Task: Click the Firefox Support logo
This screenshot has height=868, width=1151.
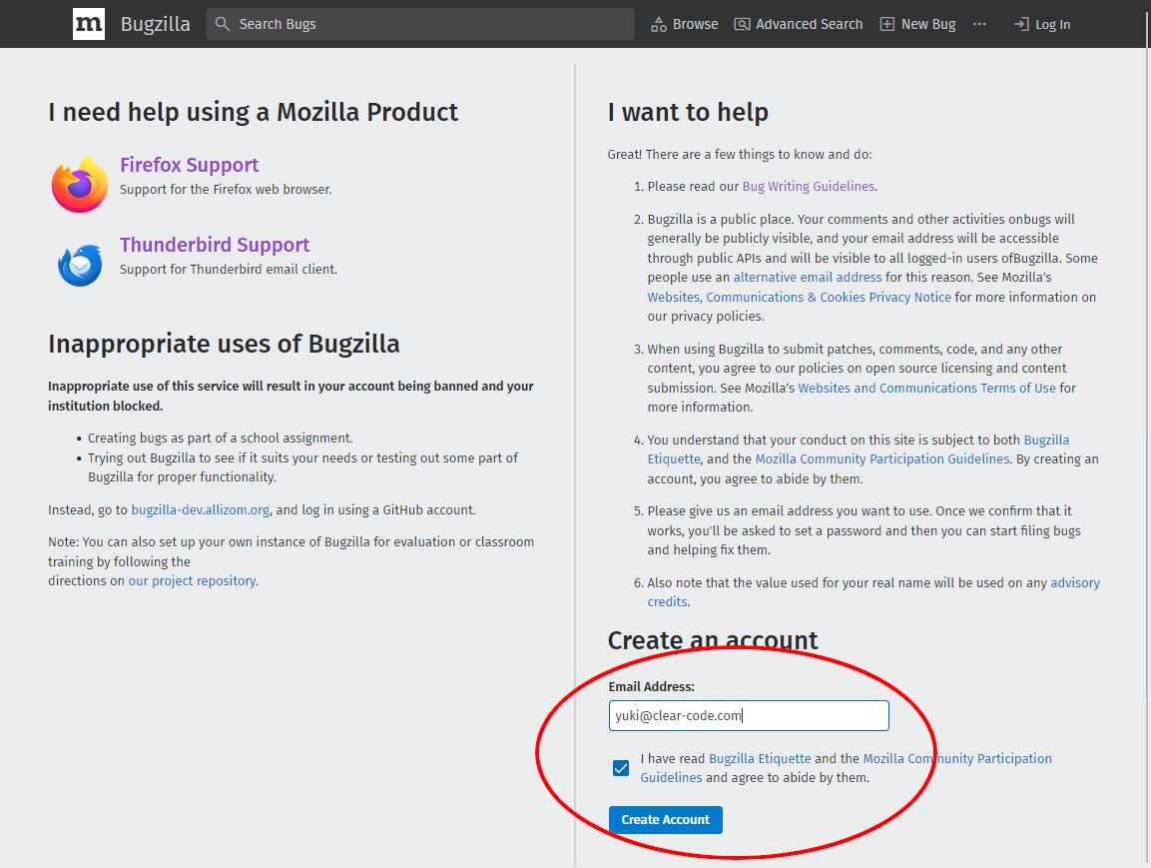Action: click(79, 185)
